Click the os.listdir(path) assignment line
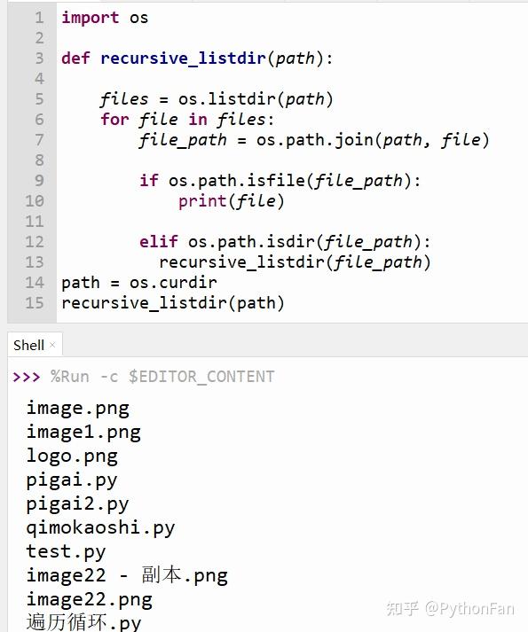This screenshot has width=528, height=632. point(217,99)
